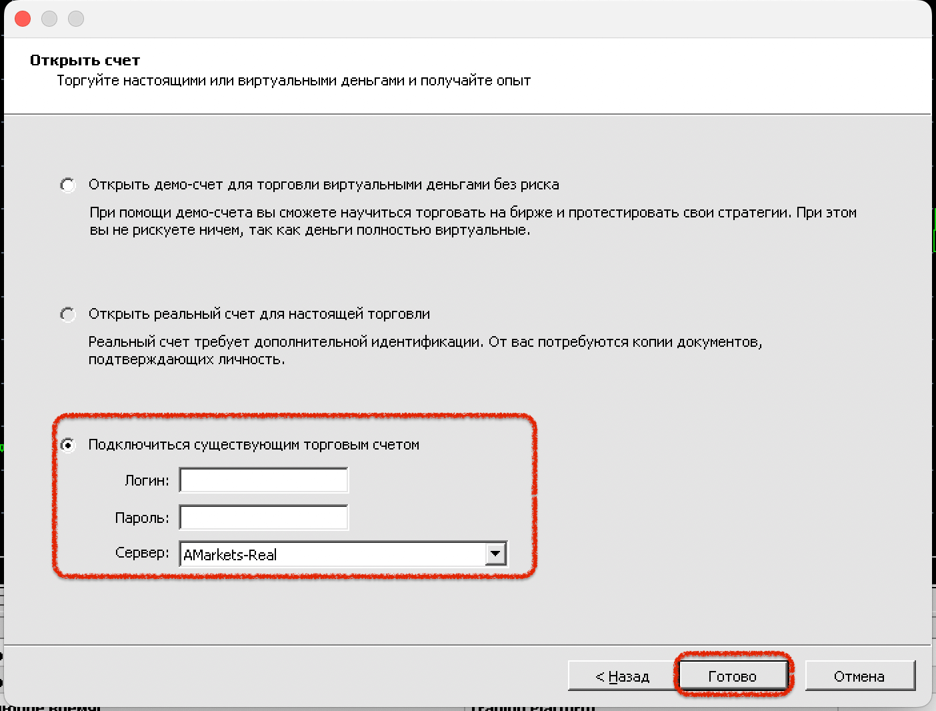Close the window using red button

click(23, 19)
